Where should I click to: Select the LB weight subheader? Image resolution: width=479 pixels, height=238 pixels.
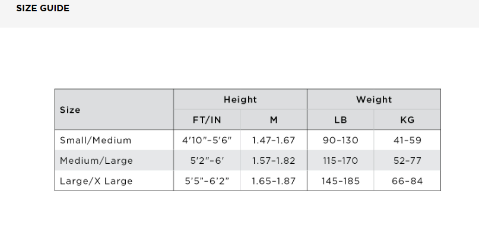pos(340,120)
